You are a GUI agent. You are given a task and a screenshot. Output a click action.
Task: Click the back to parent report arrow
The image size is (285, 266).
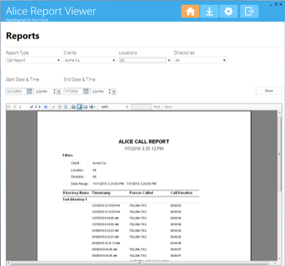54,107
